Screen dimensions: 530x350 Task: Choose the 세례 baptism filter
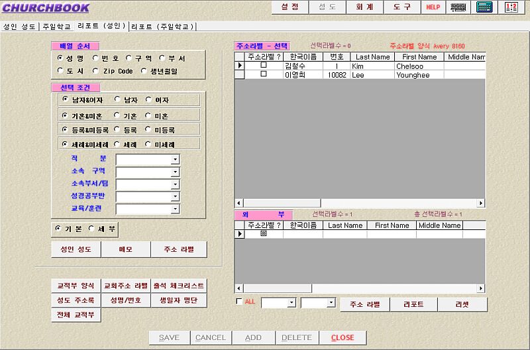[x=117, y=144]
